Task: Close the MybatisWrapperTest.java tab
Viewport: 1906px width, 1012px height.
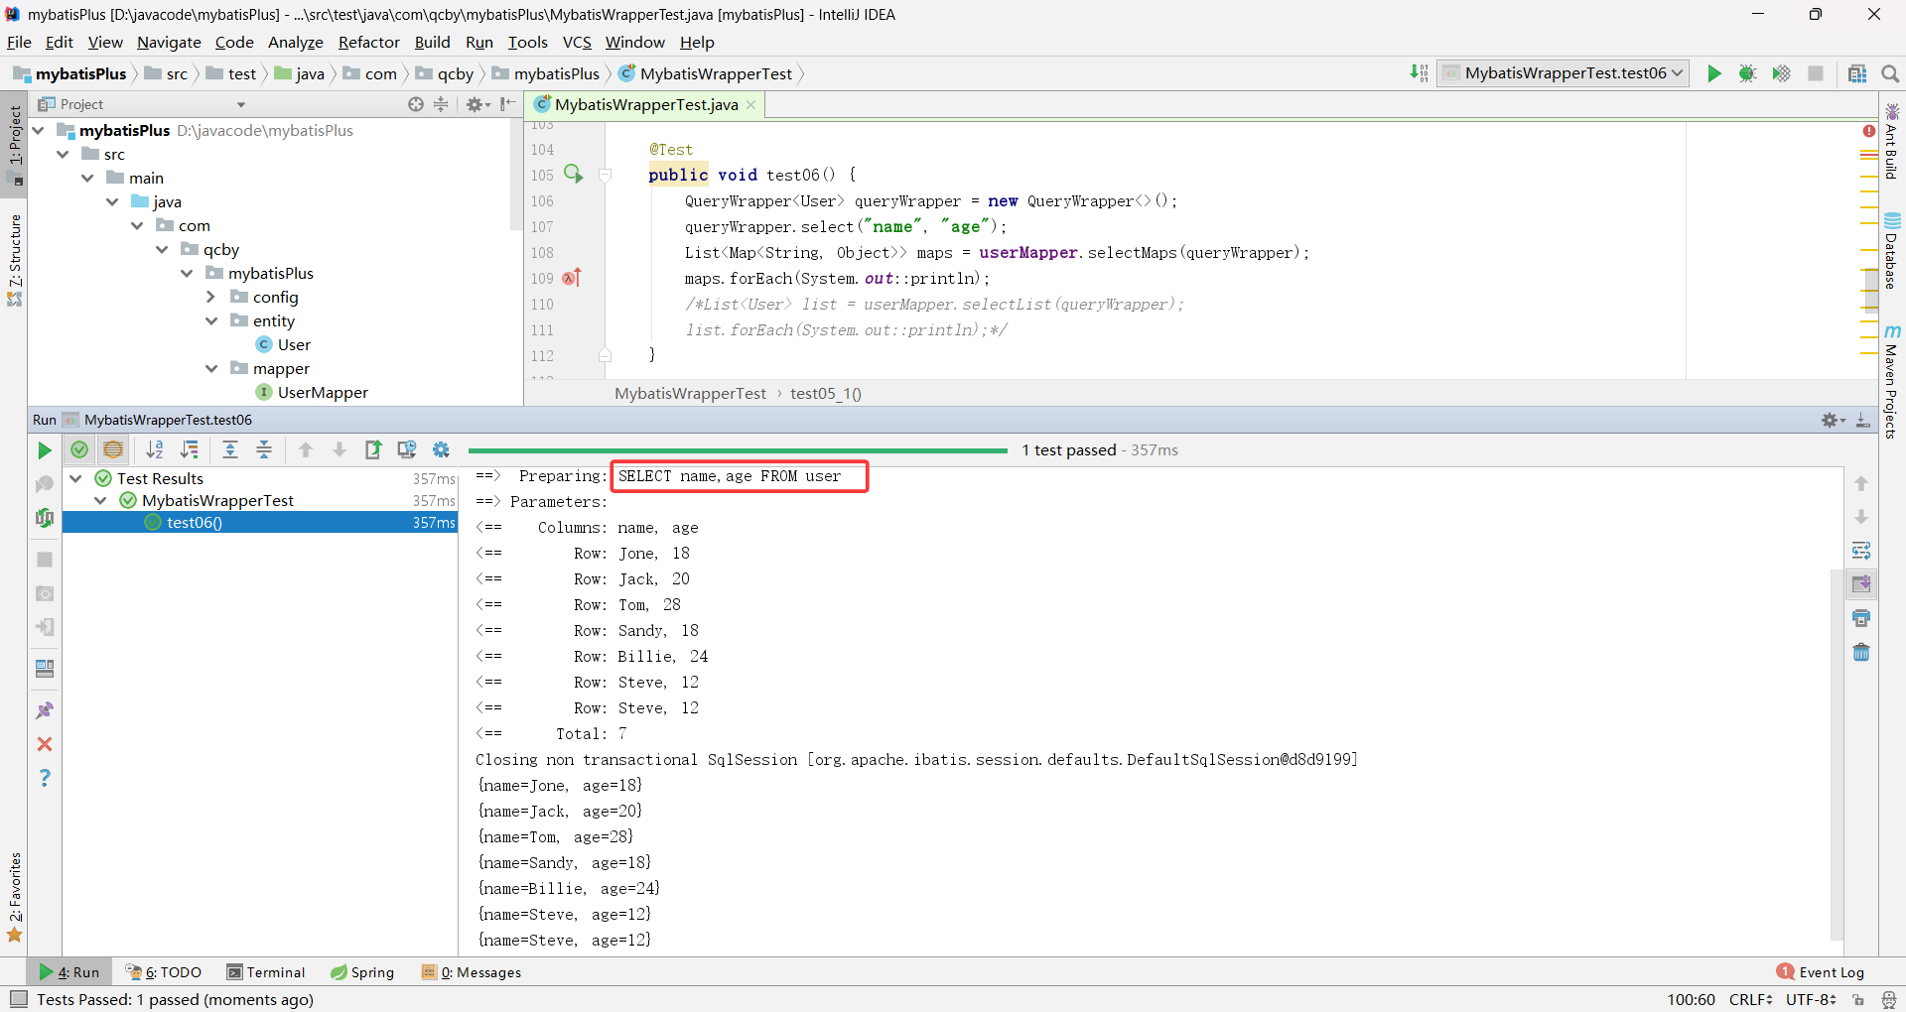Action: tap(751, 104)
